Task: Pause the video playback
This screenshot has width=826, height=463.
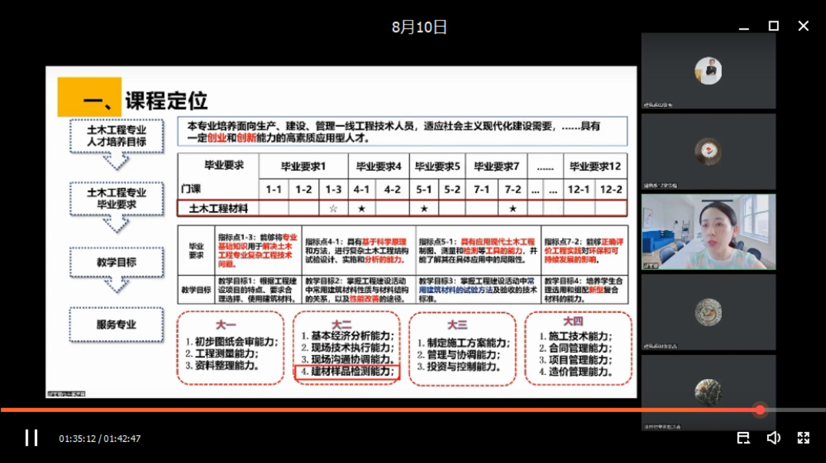Action: [x=31, y=438]
